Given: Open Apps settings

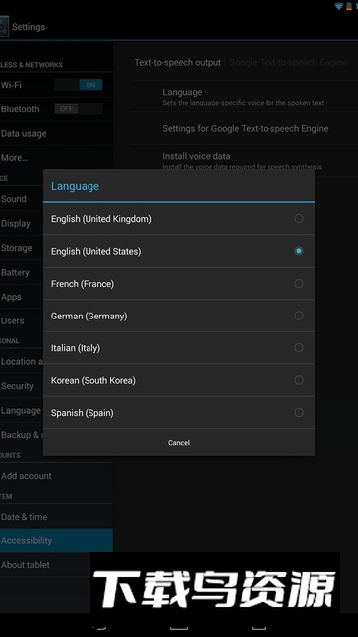Looking at the screenshot, I should tap(22, 297).
